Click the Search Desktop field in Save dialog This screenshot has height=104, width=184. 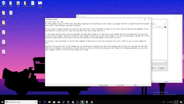point(158,24)
